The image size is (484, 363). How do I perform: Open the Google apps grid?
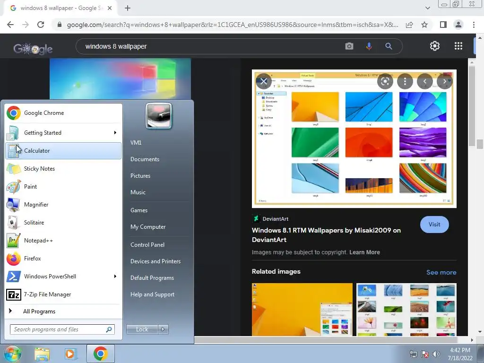coord(458,46)
